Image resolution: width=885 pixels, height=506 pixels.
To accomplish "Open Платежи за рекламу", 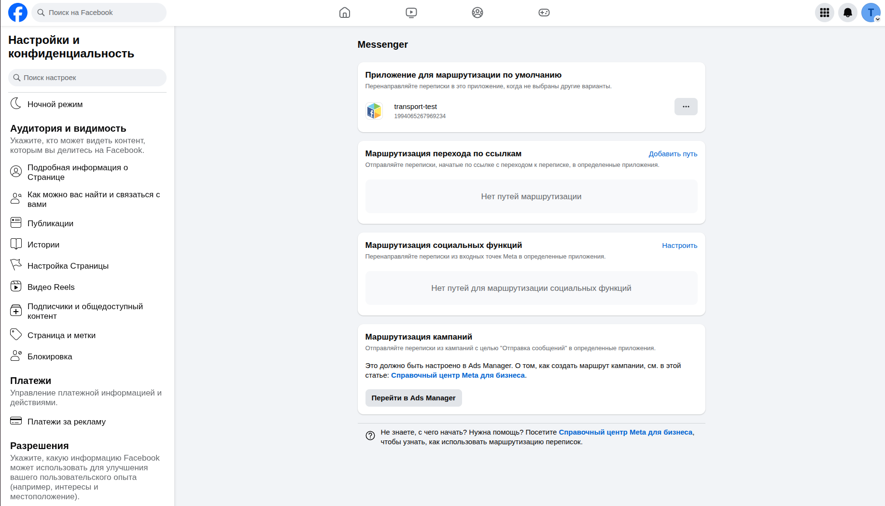I will (87, 422).
